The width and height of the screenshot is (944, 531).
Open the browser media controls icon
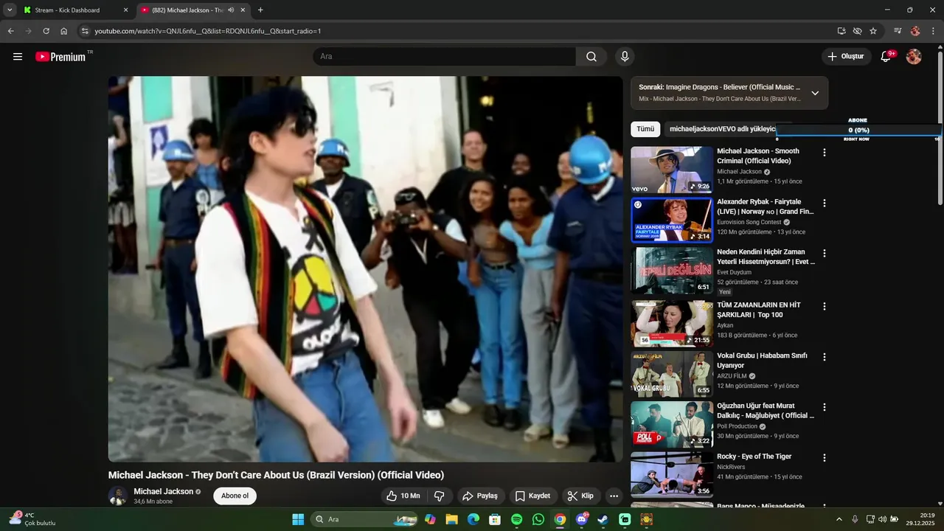pos(898,31)
